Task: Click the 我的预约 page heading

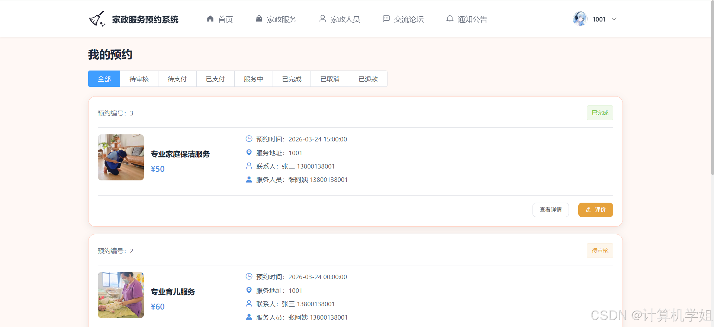Action: (110, 55)
